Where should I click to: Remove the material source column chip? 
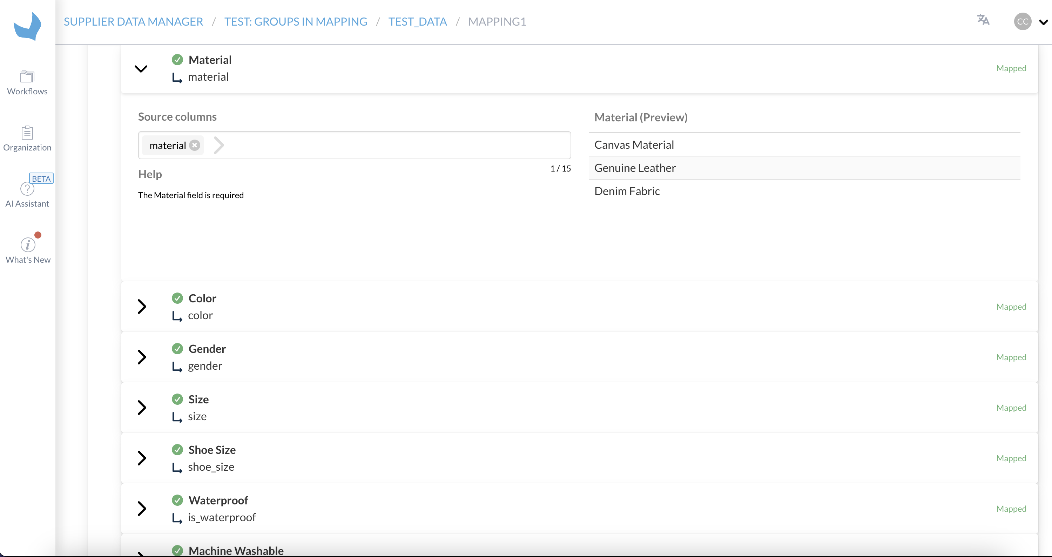[195, 145]
